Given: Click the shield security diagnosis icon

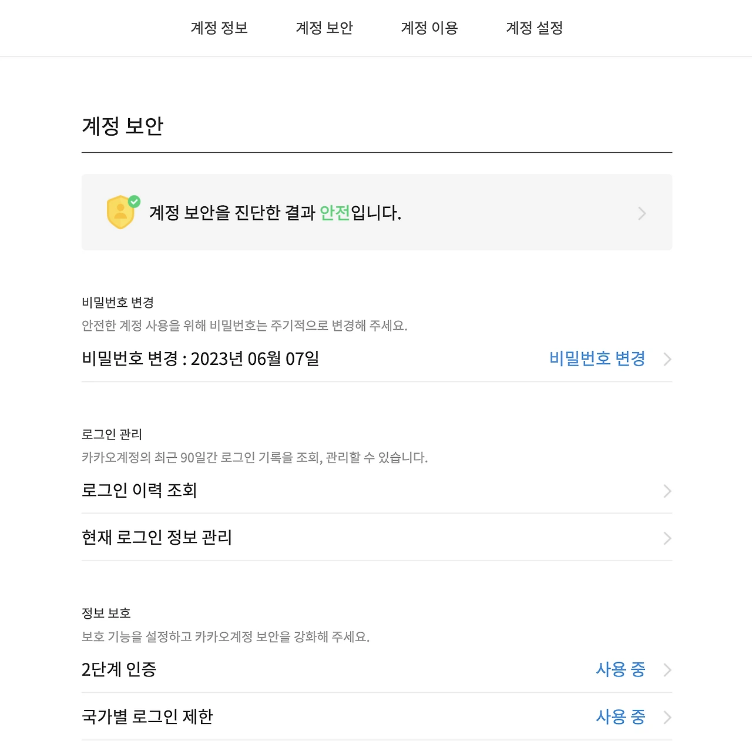Looking at the screenshot, I should 120,214.
